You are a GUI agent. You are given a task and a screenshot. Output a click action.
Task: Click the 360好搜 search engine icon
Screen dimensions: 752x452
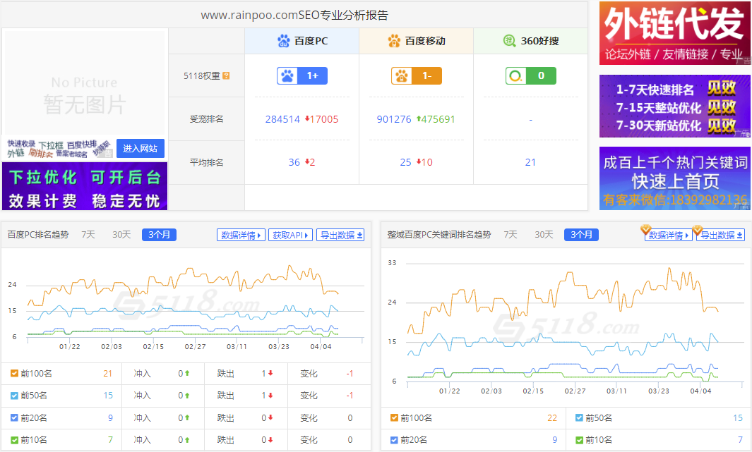pos(508,41)
